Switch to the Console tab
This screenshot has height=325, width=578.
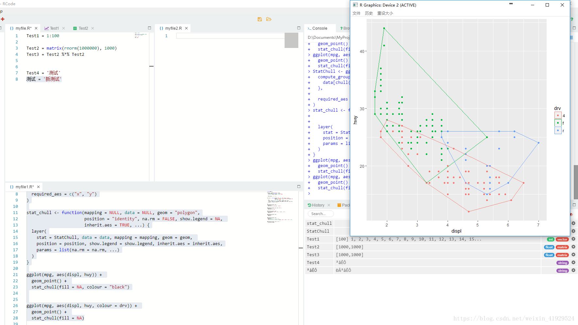tap(319, 28)
